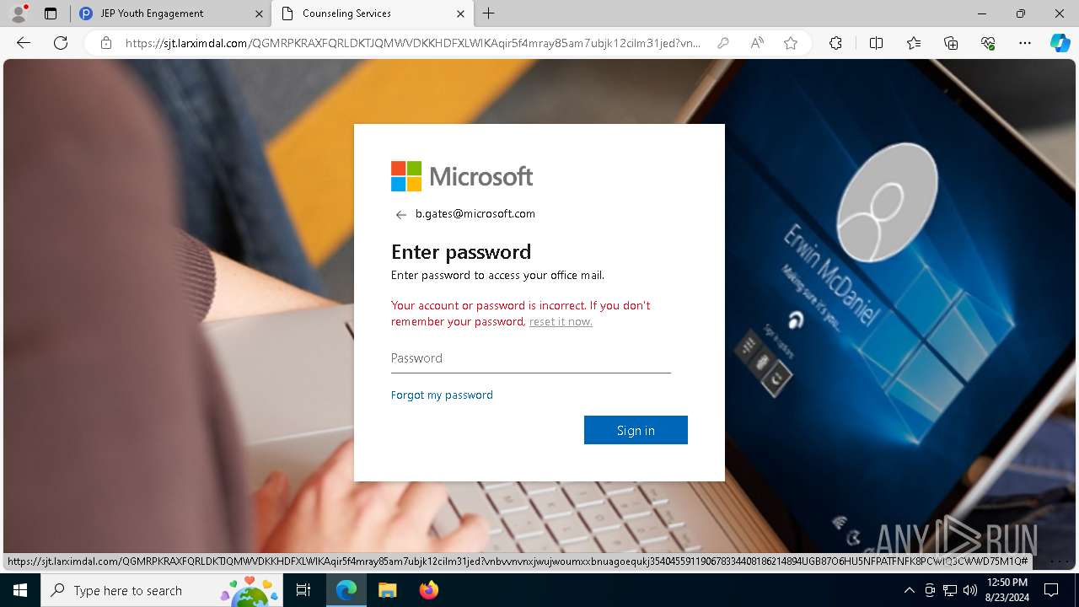Click the Forgot my password link

[442, 395]
